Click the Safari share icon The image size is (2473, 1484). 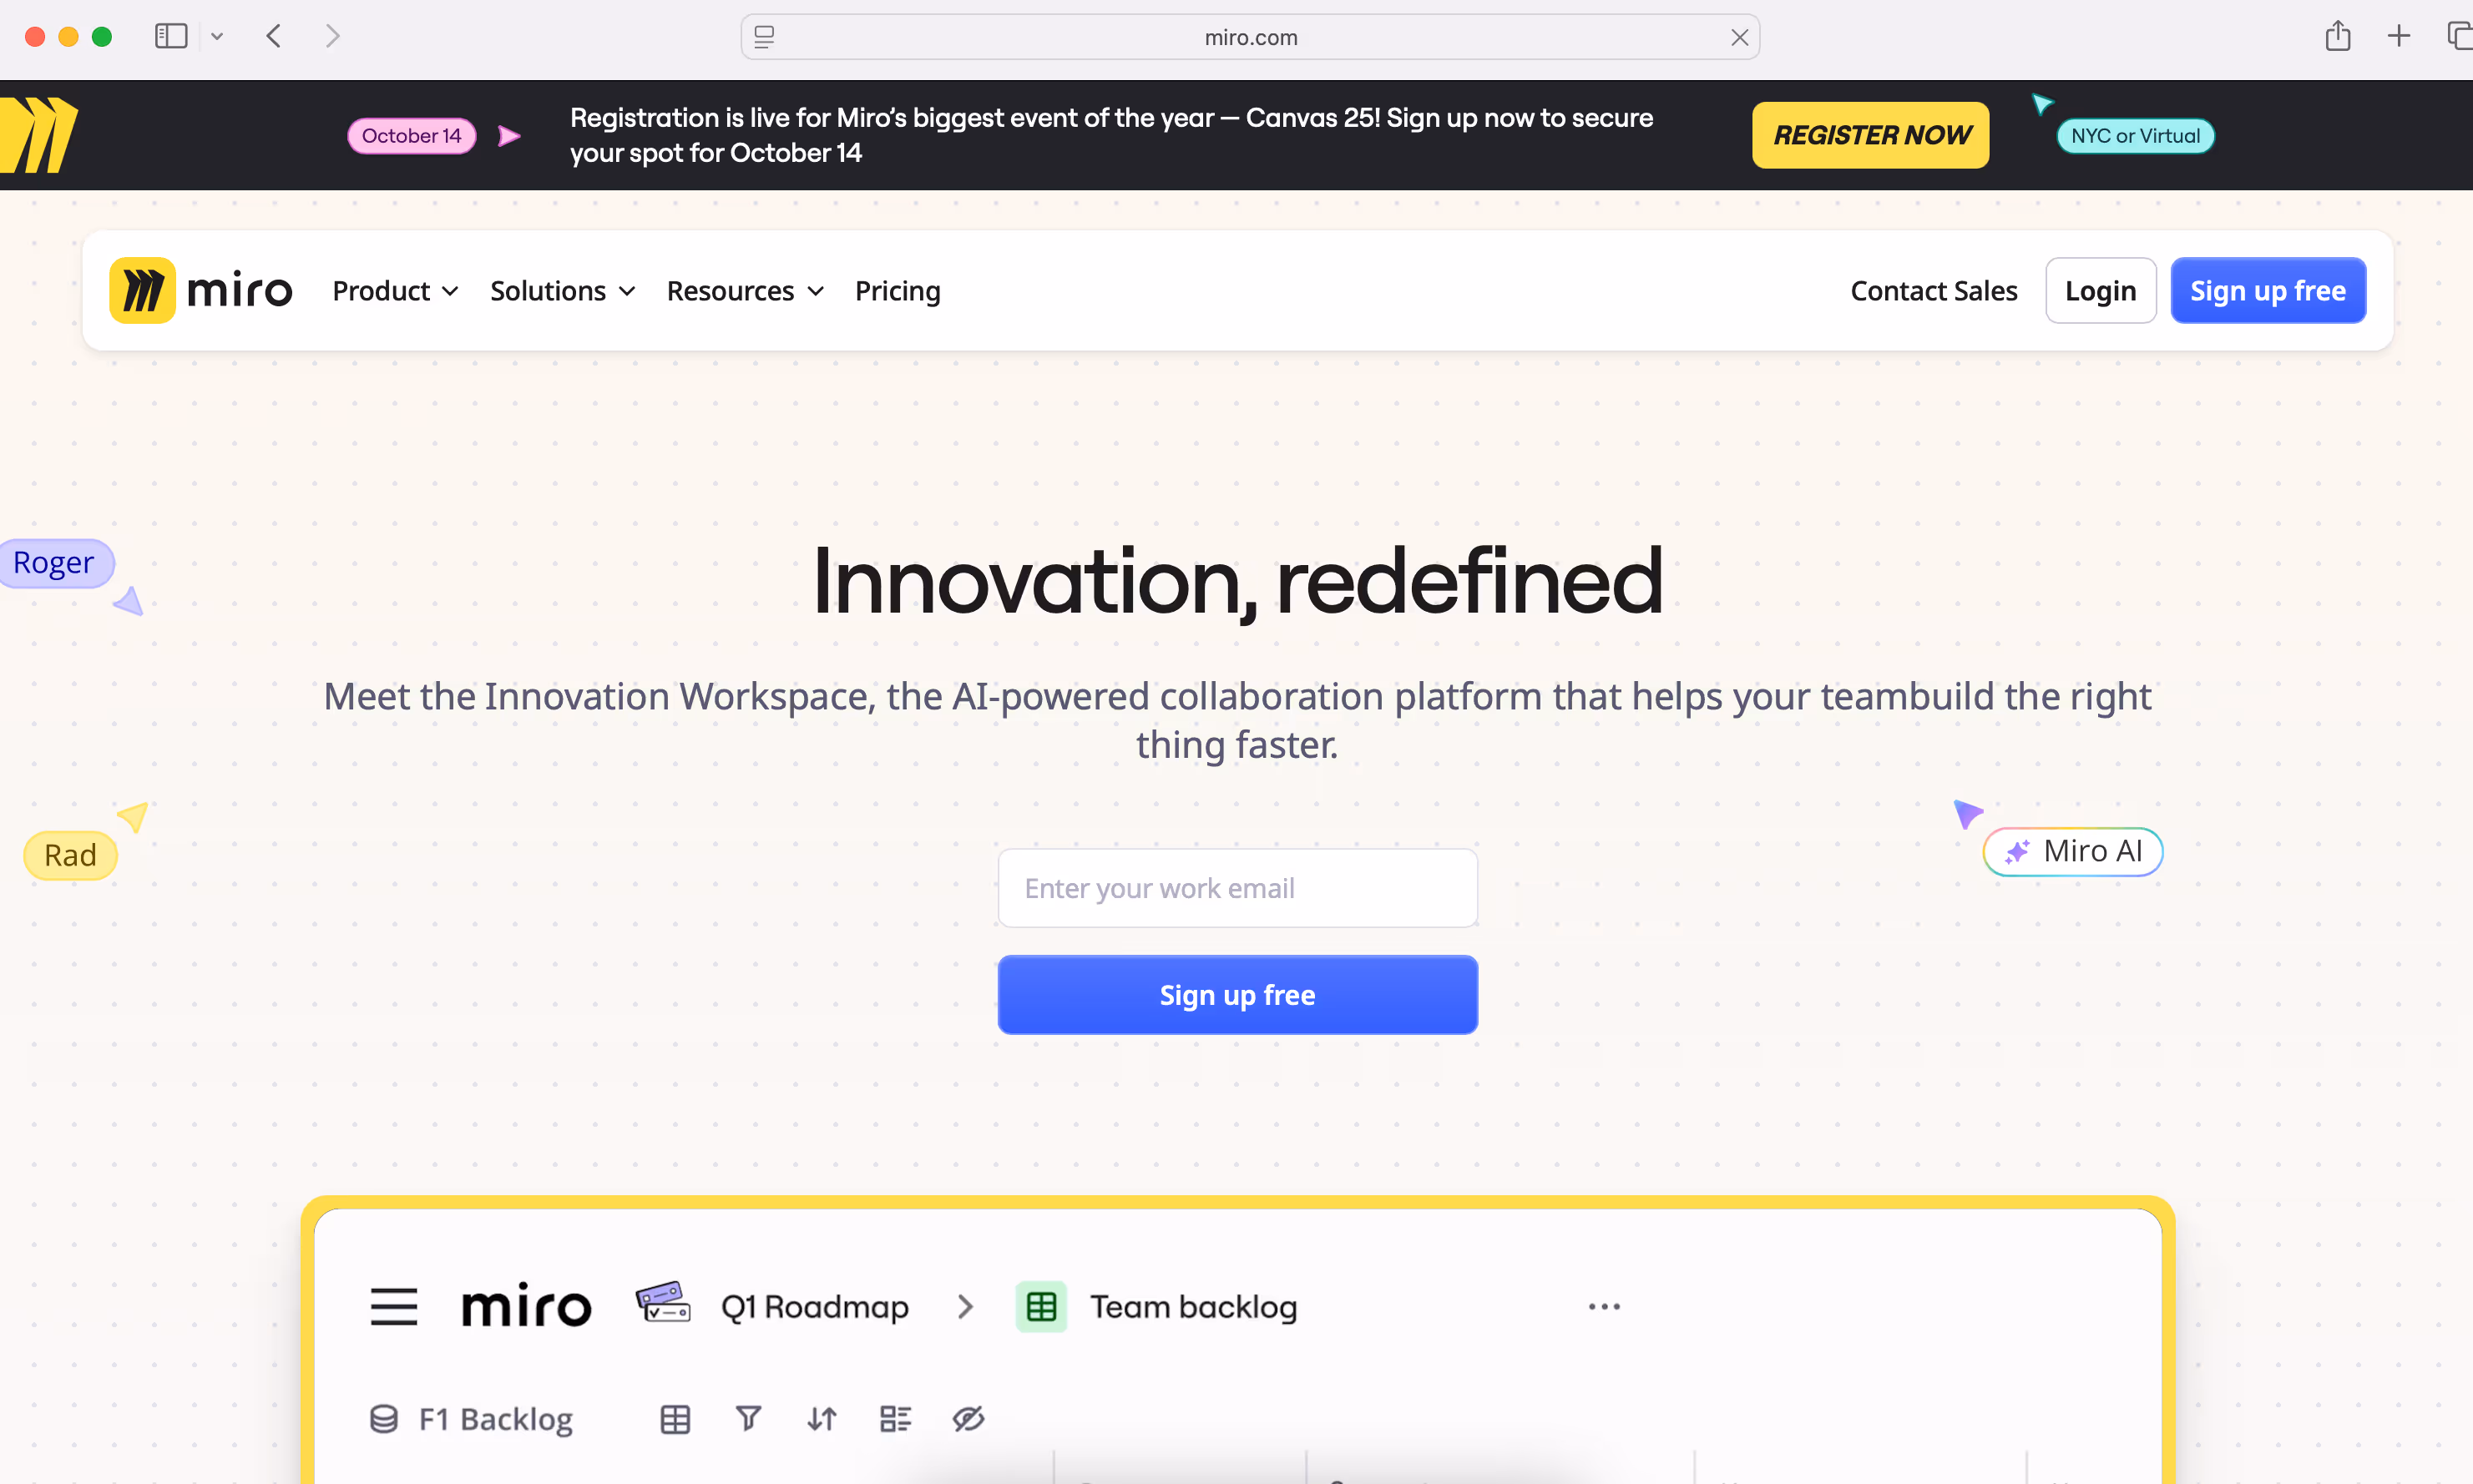click(x=2337, y=37)
